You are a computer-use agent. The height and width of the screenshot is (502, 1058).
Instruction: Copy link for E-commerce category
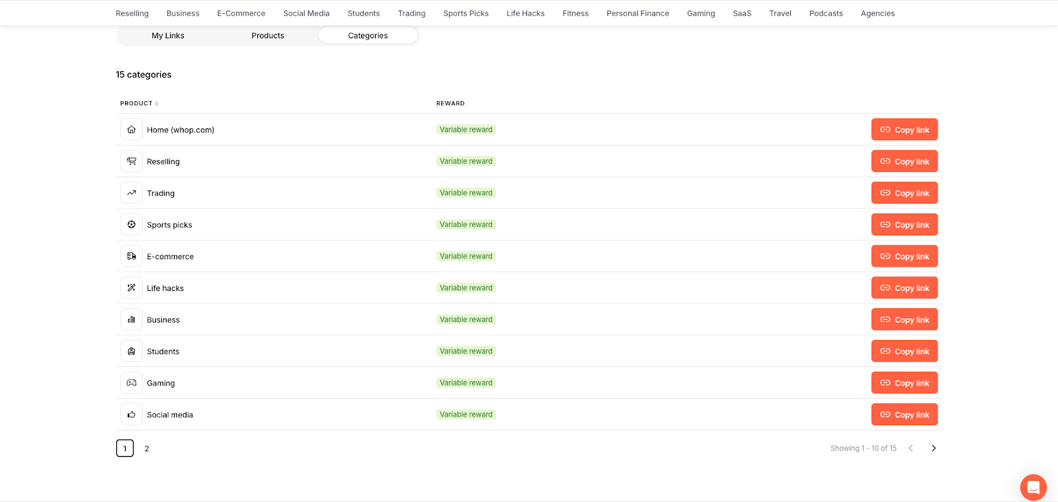(x=905, y=256)
